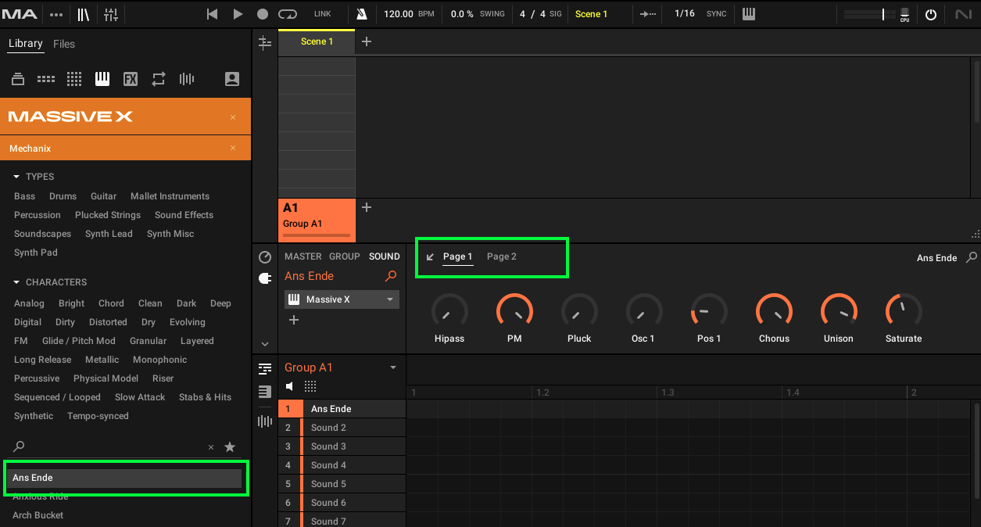Toggle user content icon
Screen dimensions: 981x527
[232, 79]
